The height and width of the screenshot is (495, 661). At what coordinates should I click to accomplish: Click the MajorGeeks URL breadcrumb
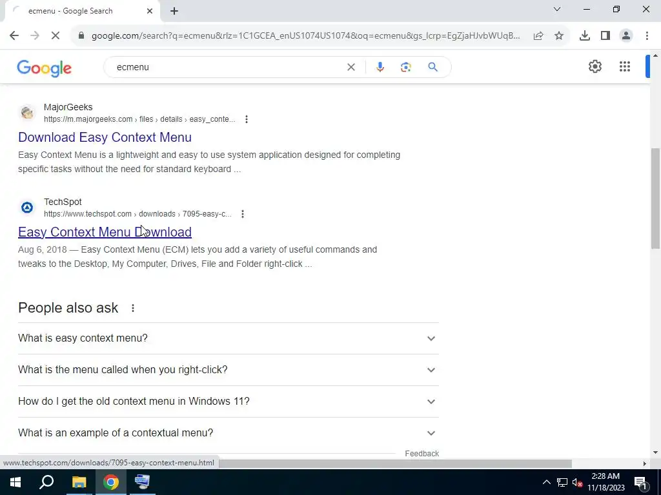coord(139,119)
